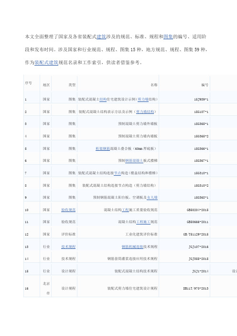
Task: Follow the 钢筋混凝土 link in row 6
Action: pyautogui.click(x=134, y=160)
